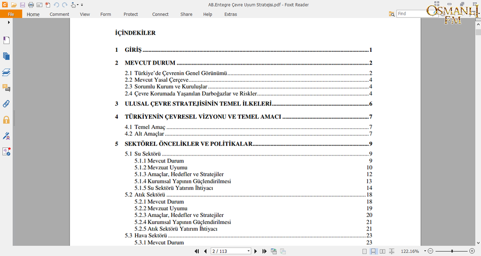Click the vertical scrollbar up arrow

point(478,24)
